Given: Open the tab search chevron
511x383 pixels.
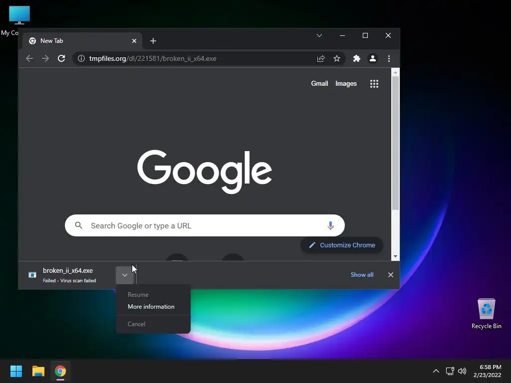Looking at the screenshot, I should tap(319, 35).
